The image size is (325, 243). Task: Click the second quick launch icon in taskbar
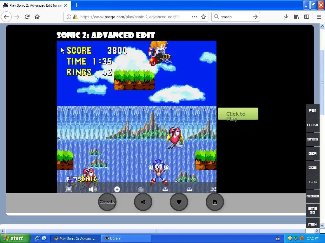pyautogui.click(x=44, y=238)
